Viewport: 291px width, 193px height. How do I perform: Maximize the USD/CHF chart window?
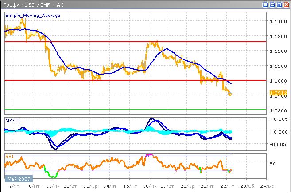(x=279, y=5)
